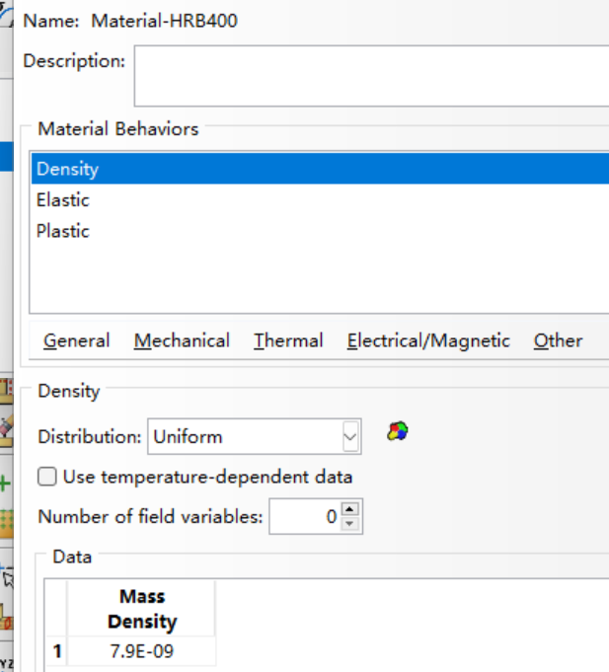
Task: Decrease number of field variables
Action: point(349,523)
